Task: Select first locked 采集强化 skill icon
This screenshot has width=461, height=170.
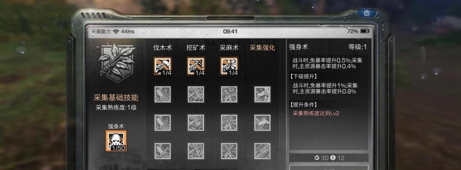Action: coord(262,94)
